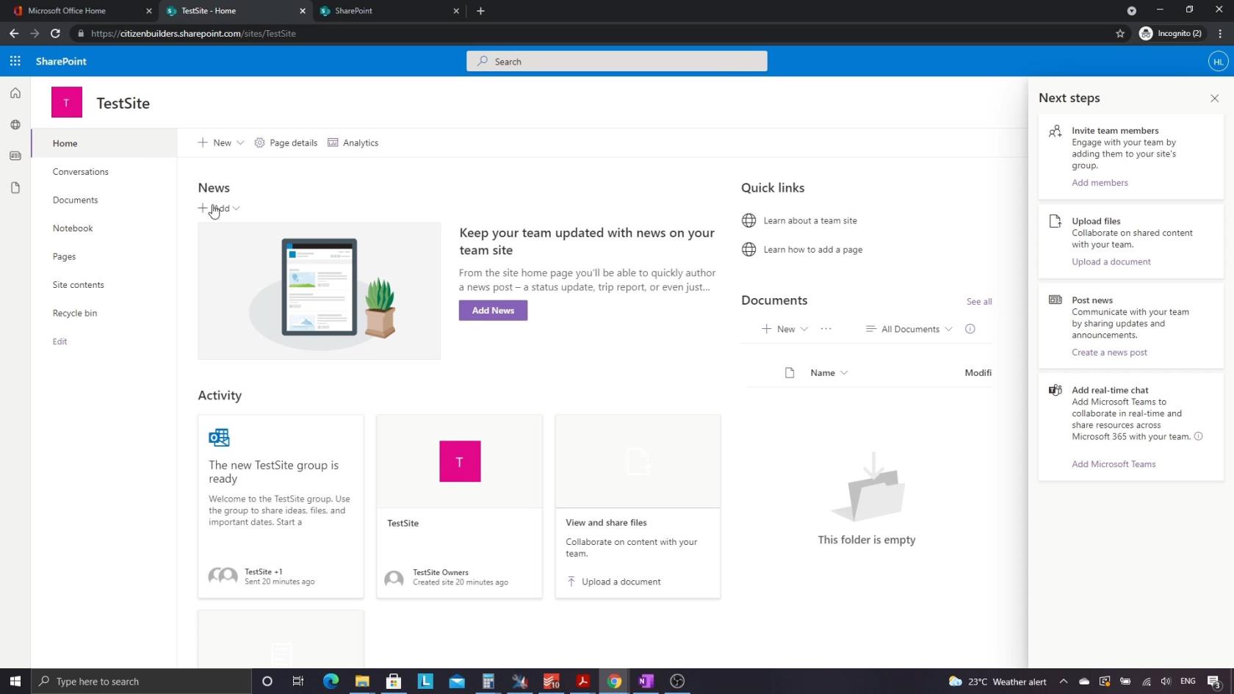Screen dimensions: 1234x694
Task: Open The new TestSite group is ready card
Action: [281, 507]
